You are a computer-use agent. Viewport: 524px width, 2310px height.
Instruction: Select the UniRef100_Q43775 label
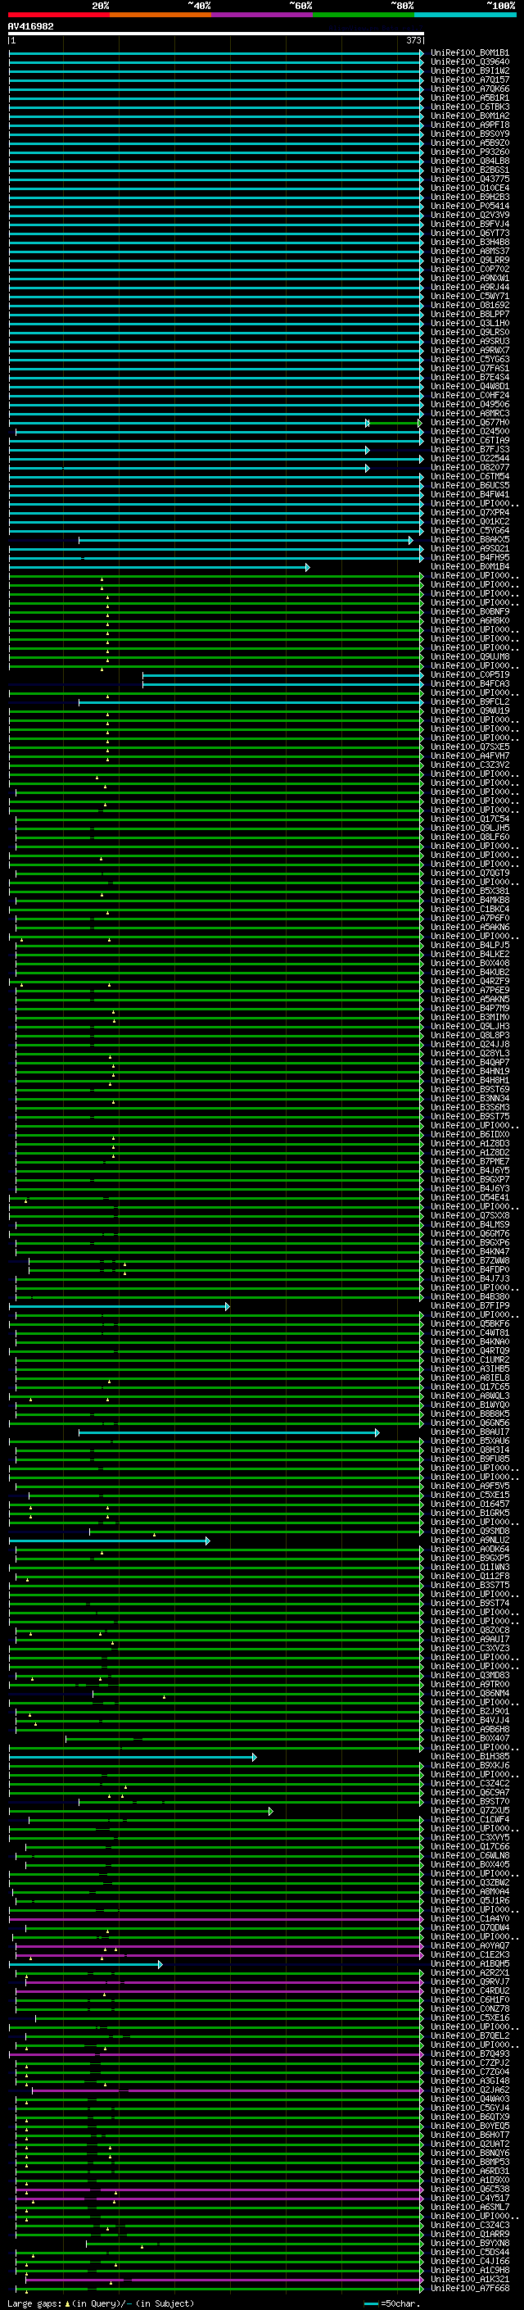[x=469, y=179]
